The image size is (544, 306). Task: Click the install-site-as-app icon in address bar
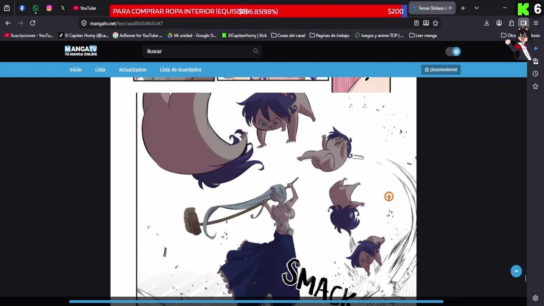[426, 23]
